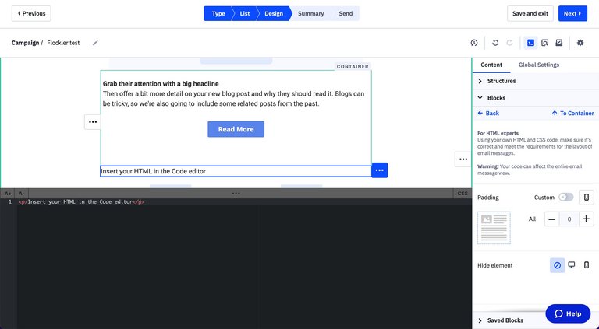The image size is (599, 329).
Task: Hide element on mobile
Action: 587,265
